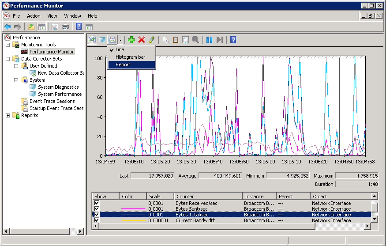This screenshot has width=386, height=246.
Task: Click the tree pane scroll right arrow
Action: [80, 231]
